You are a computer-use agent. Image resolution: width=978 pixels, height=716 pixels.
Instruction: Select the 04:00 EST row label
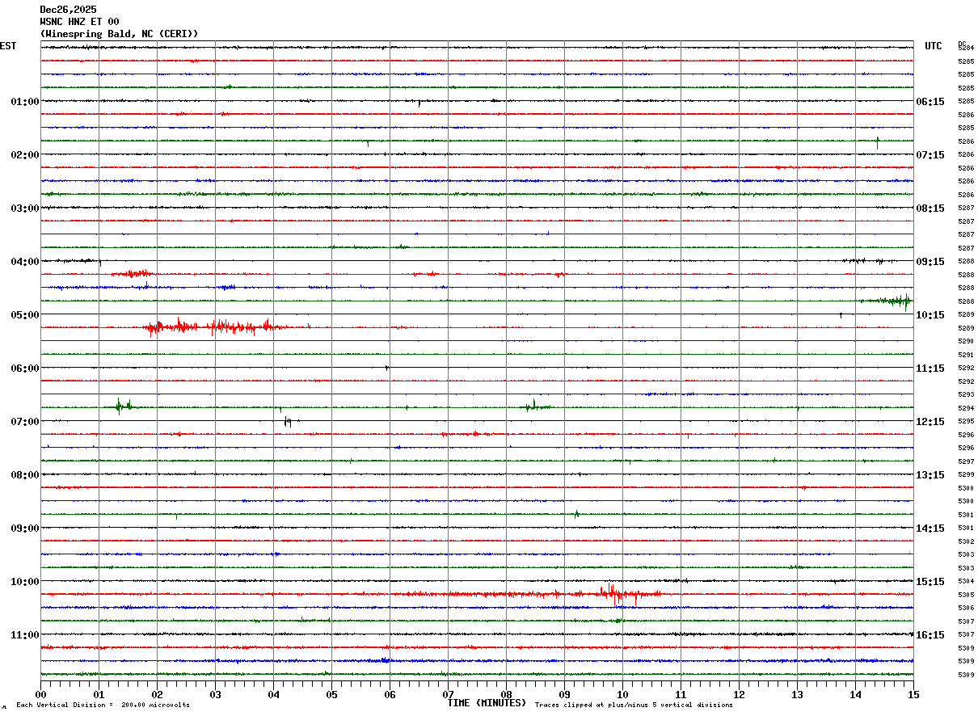tap(25, 262)
